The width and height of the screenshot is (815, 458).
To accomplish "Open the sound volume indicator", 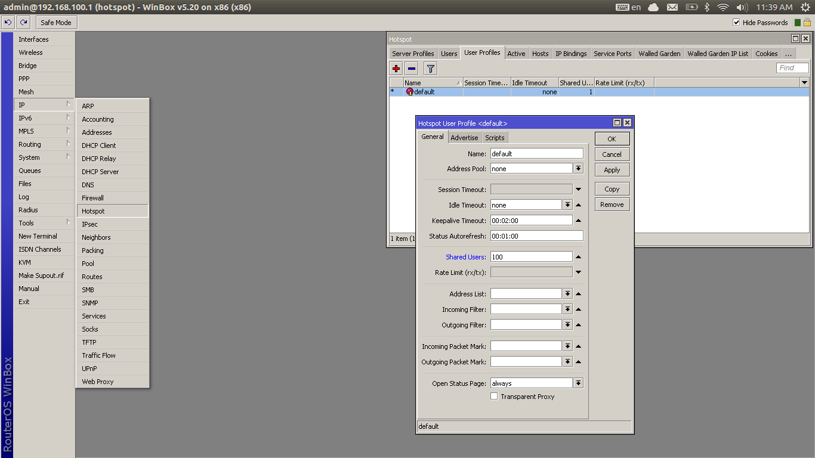I will (x=742, y=7).
